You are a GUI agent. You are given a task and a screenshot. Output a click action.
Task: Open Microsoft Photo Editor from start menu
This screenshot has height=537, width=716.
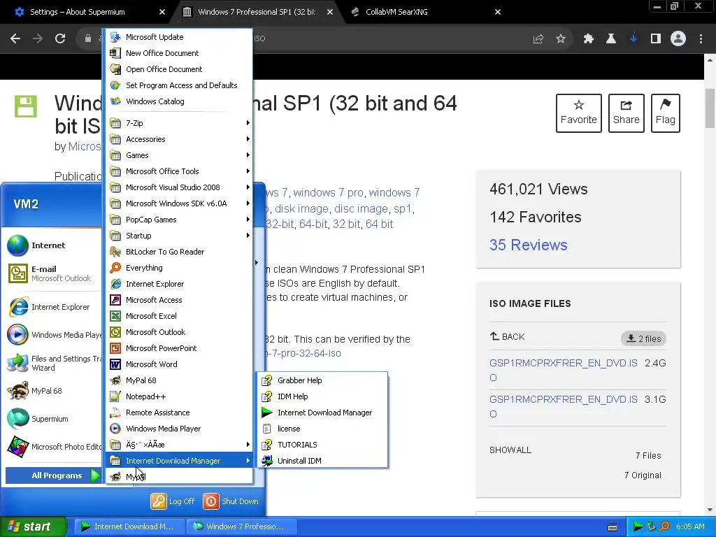click(53, 447)
